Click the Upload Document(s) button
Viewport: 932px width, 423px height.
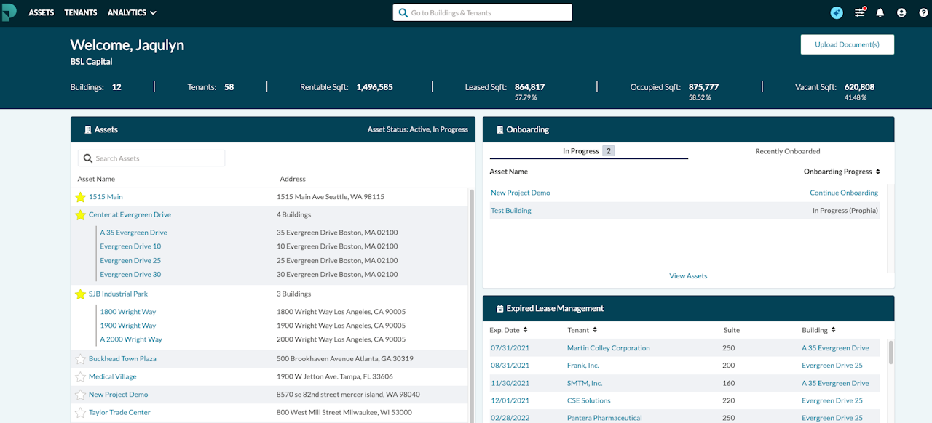(847, 44)
